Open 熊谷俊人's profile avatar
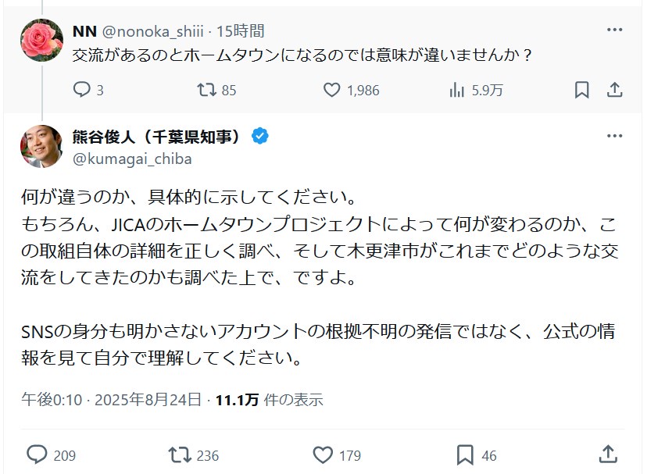 [x=41, y=146]
